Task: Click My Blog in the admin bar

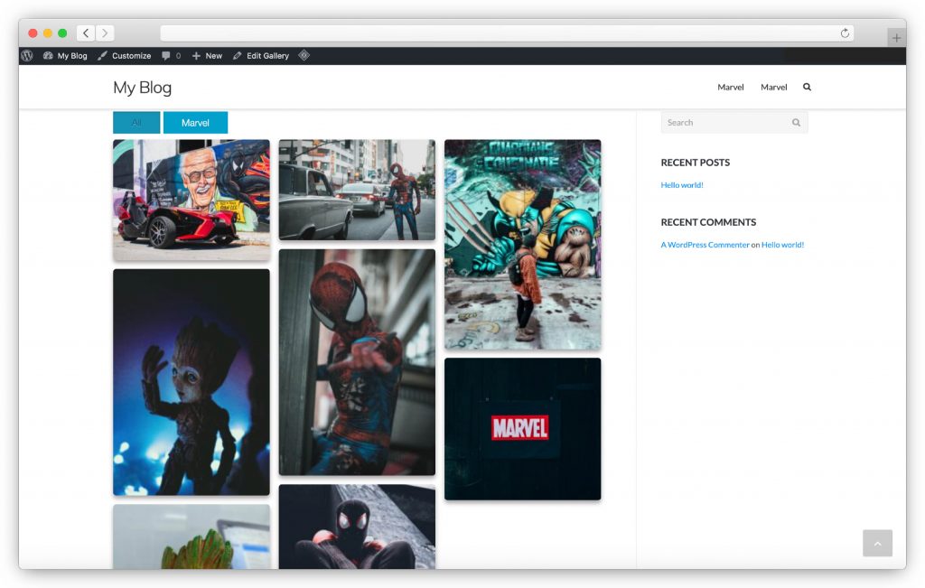Action: click(x=70, y=55)
